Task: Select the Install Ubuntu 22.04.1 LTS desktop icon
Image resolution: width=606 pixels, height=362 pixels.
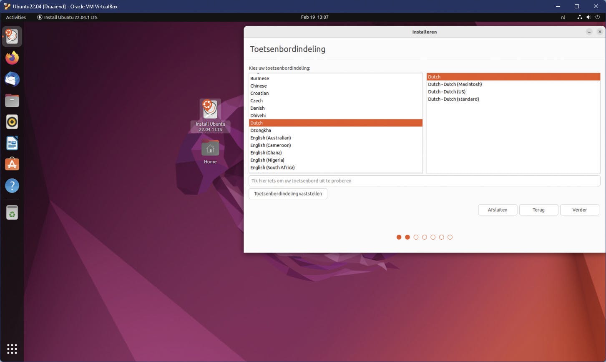Action: (x=210, y=116)
